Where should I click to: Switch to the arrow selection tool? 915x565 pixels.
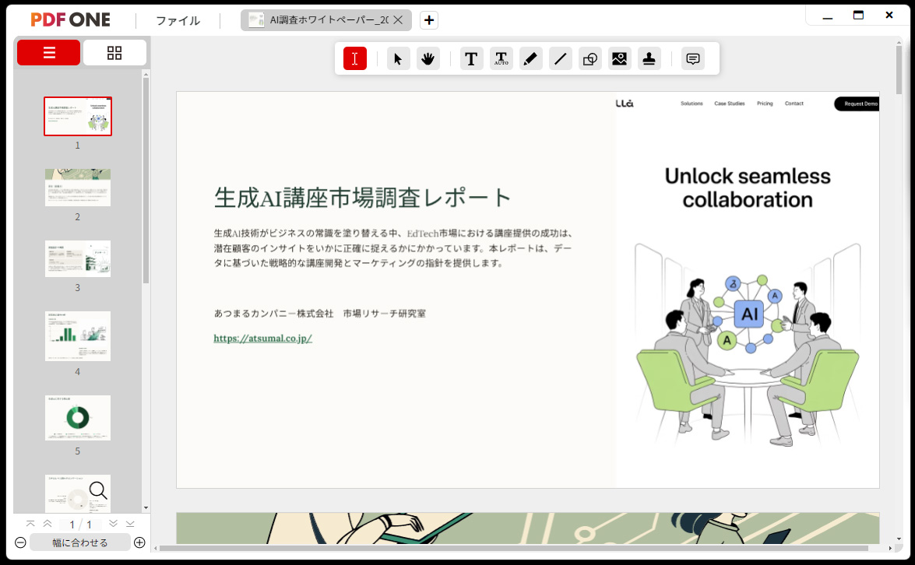tap(398, 58)
